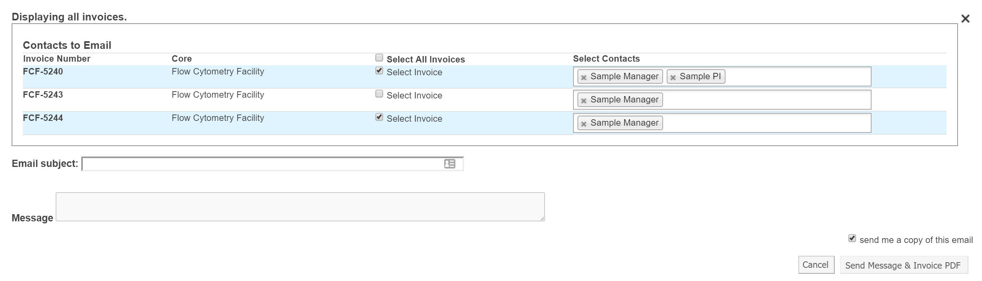Check Select Invoice for FCF-5243
The height and width of the screenshot is (281, 982).
tap(379, 94)
